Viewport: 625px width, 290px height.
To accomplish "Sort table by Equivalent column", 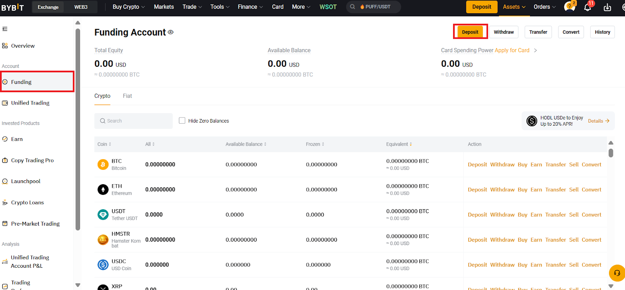I will [399, 144].
